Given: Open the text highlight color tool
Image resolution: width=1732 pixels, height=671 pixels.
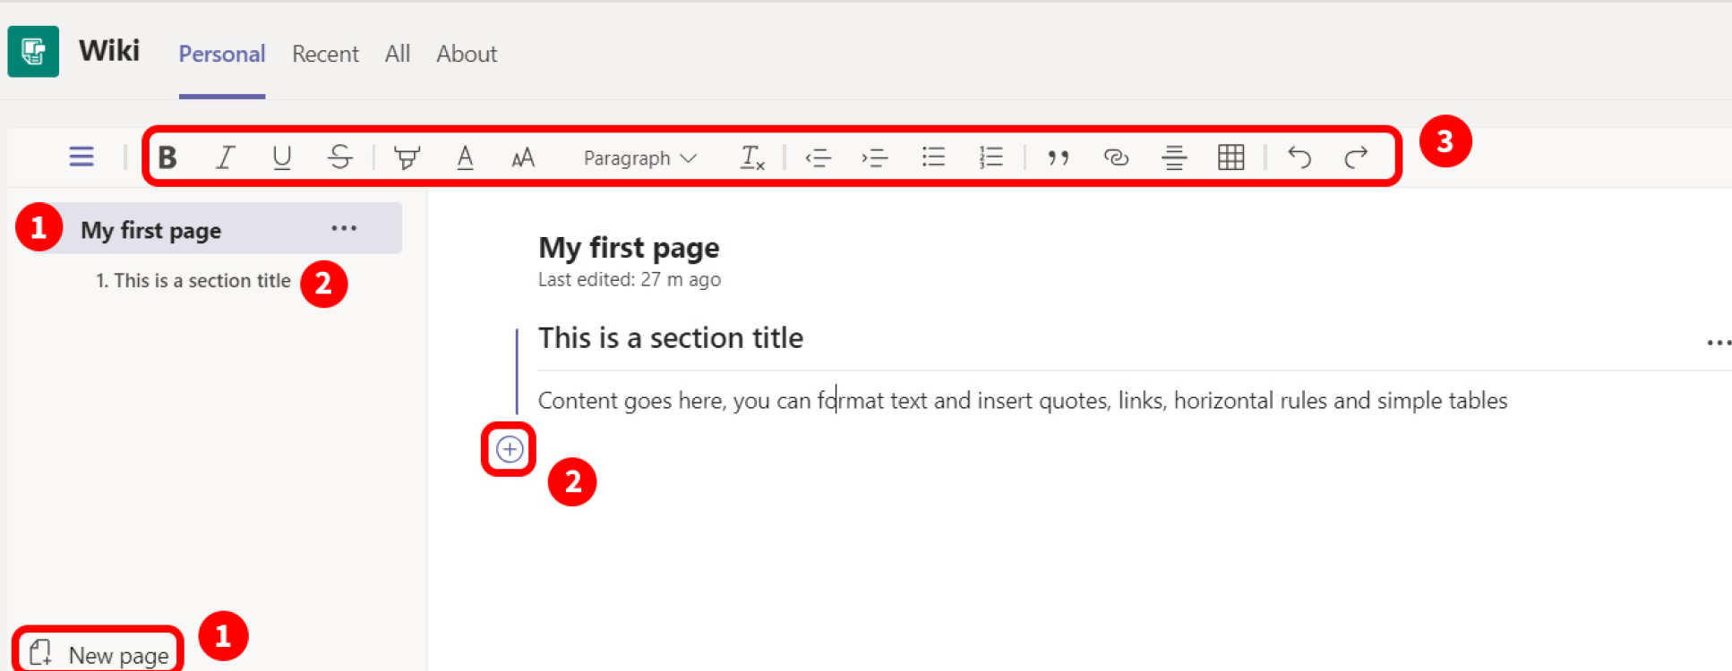Looking at the screenshot, I should 407,157.
